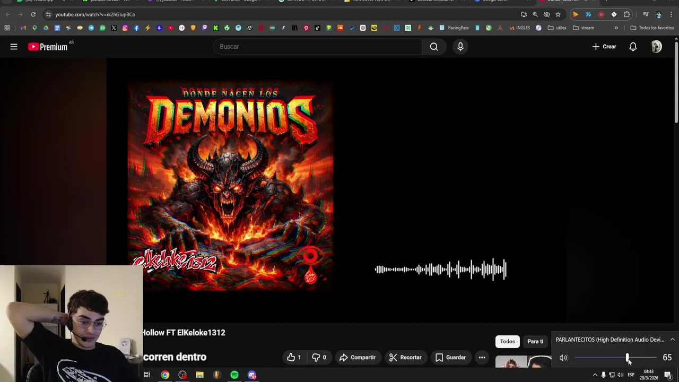This screenshot has width=679, height=382.
Task: Switch to the Google Earth tab
Action: coord(494,2)
